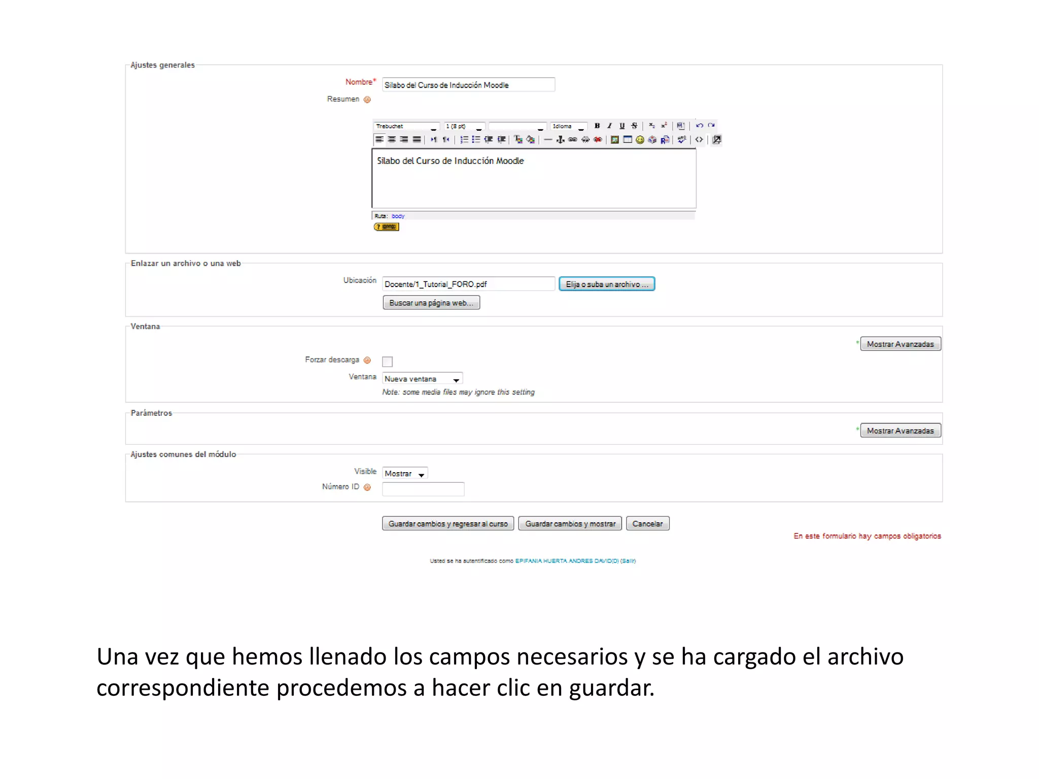Click 'Elija o suba un archivo' button
Viewport: 1039px width, 779px height.
point(607,284)
